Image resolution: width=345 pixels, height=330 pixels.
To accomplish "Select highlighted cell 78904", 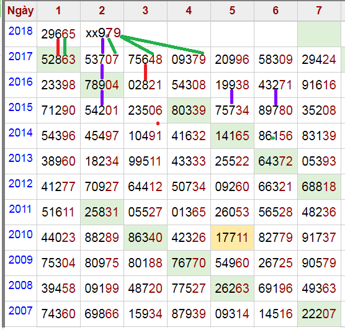I will pyautogui.click(x=102, y=85).
